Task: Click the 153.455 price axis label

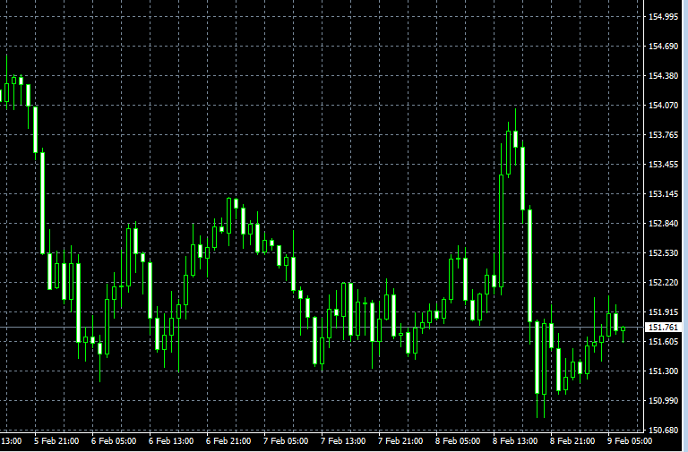Action: [x=663, y=165]
